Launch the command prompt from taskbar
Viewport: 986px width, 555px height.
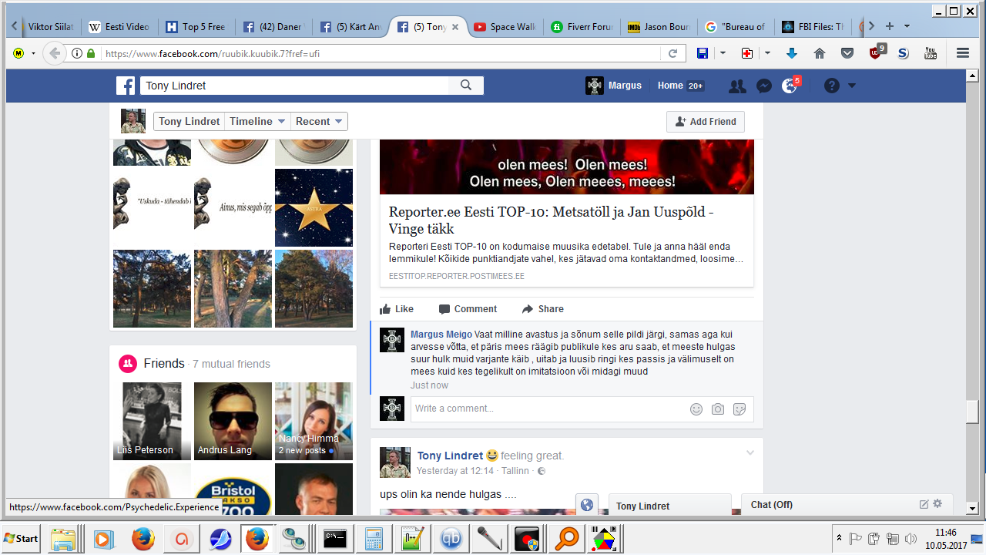click(x=335, y=538)
